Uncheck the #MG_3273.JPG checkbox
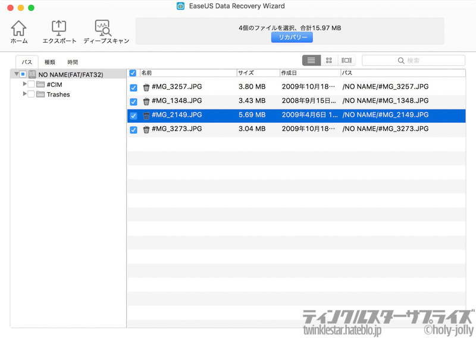The height and width of the screenshot is (338, 476). pos(133,130)
